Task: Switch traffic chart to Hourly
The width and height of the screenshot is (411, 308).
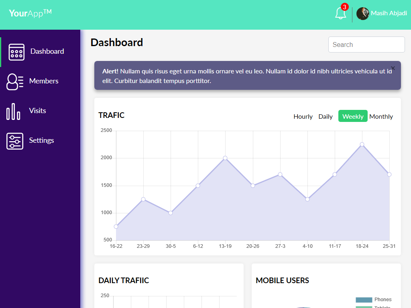Action: 303,117
